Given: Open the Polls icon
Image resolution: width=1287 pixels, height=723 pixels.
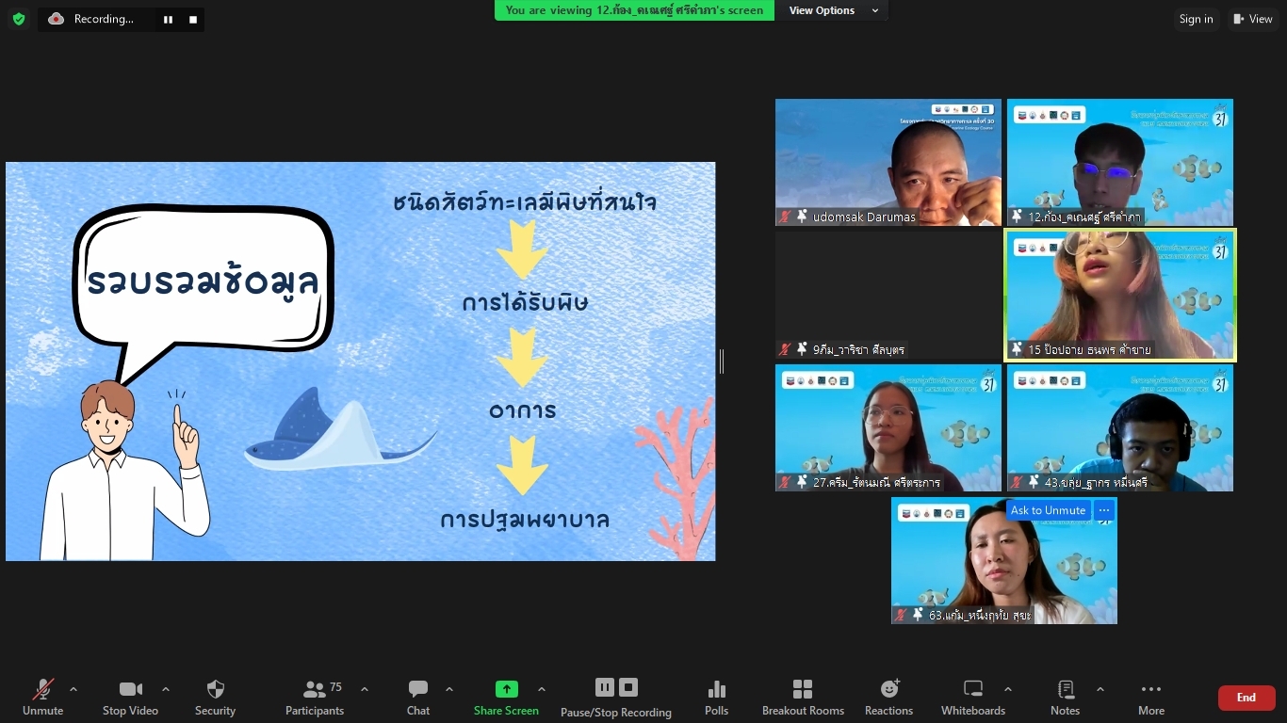Looking at the screenshot, I should pos(716,697).
